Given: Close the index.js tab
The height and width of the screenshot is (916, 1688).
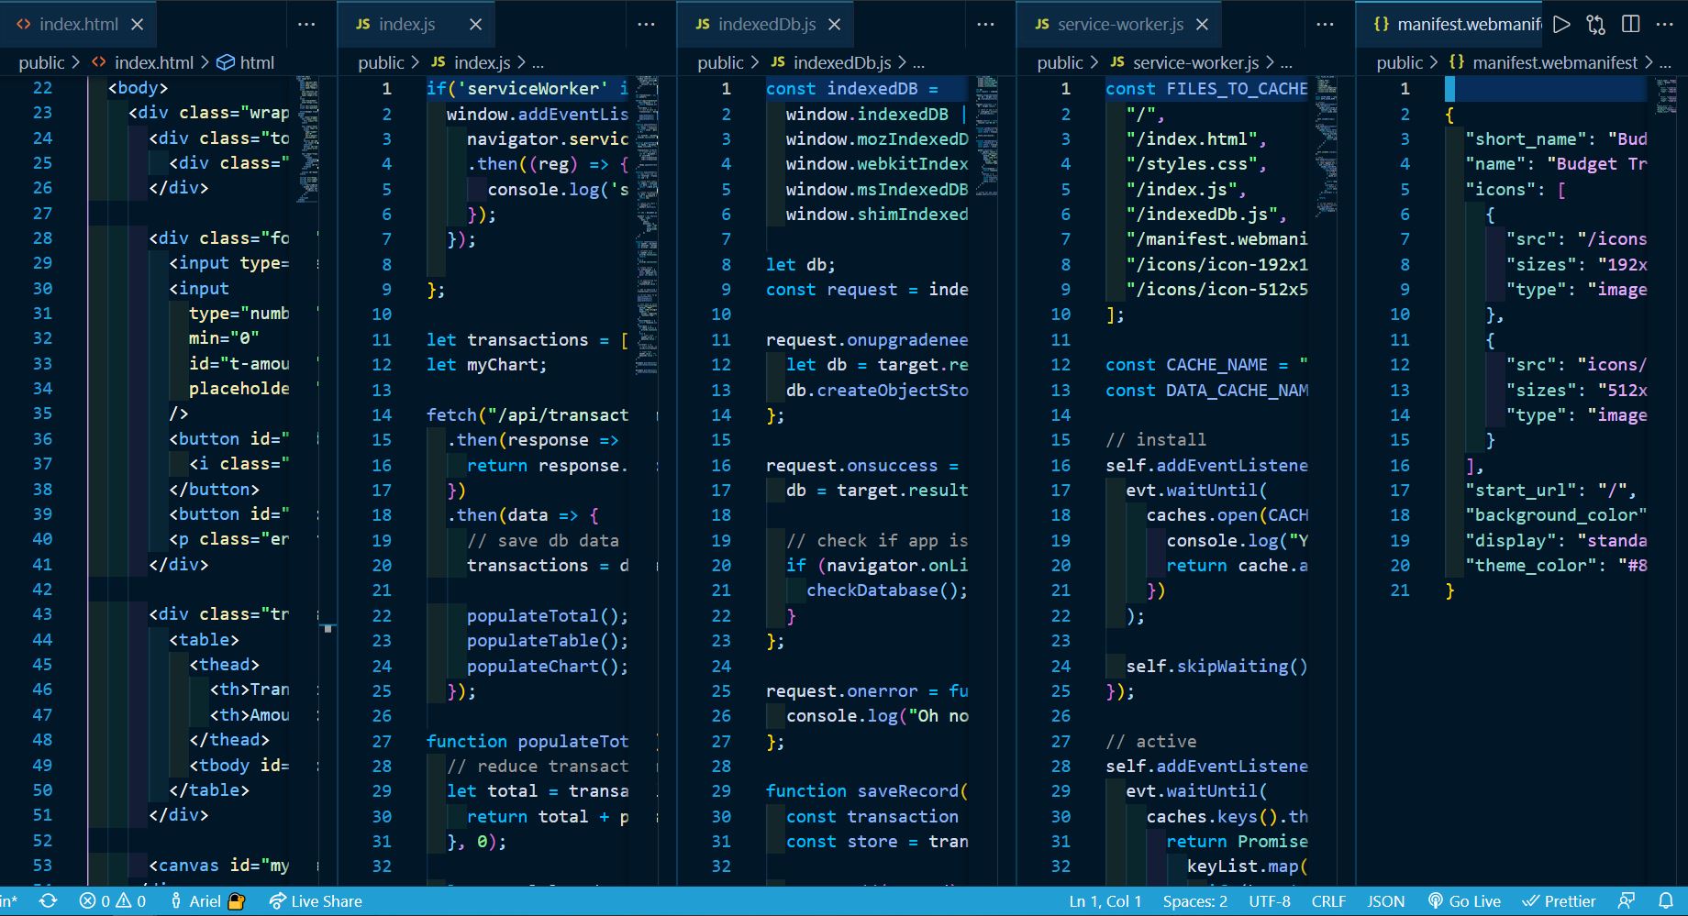Looking at the screenshot, I should tap(475, 25).
